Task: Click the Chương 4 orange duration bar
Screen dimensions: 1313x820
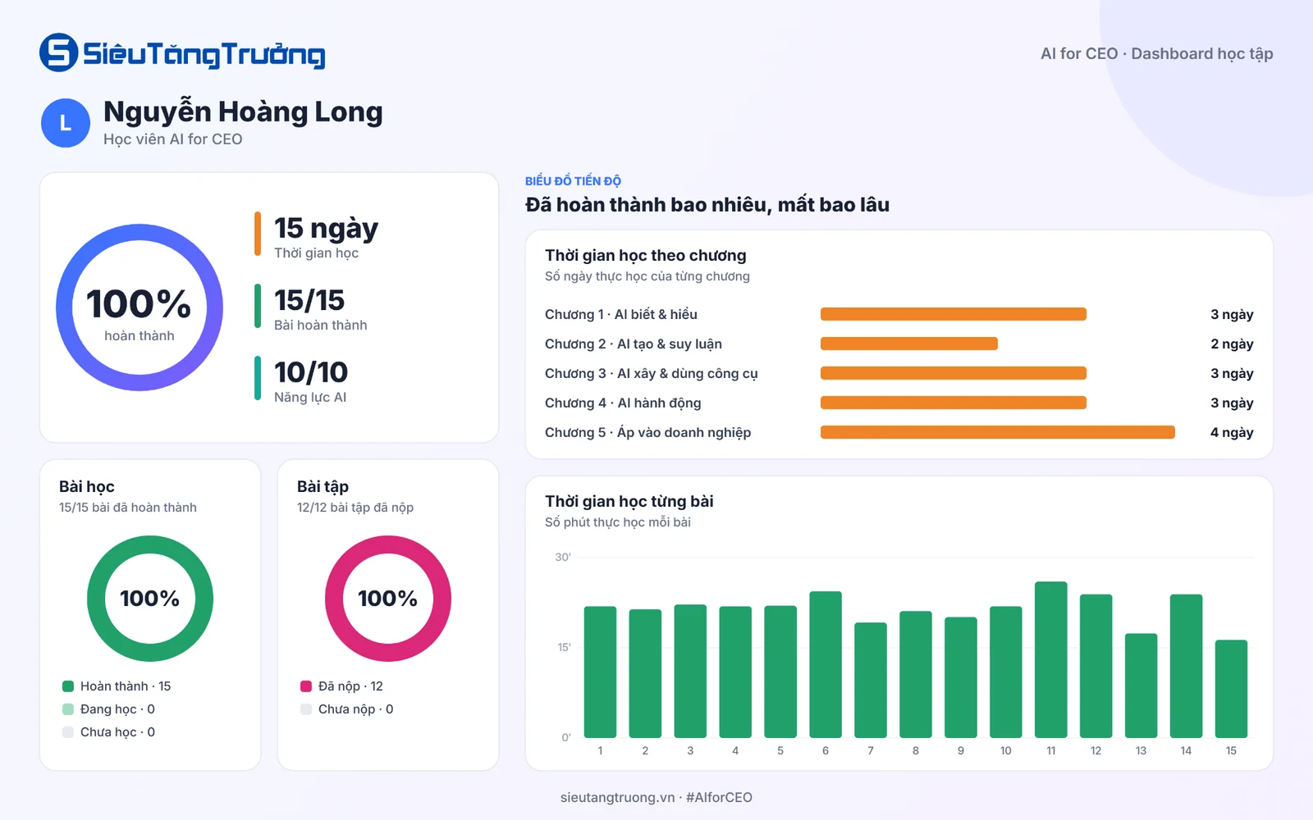Action: coord(954,403)
